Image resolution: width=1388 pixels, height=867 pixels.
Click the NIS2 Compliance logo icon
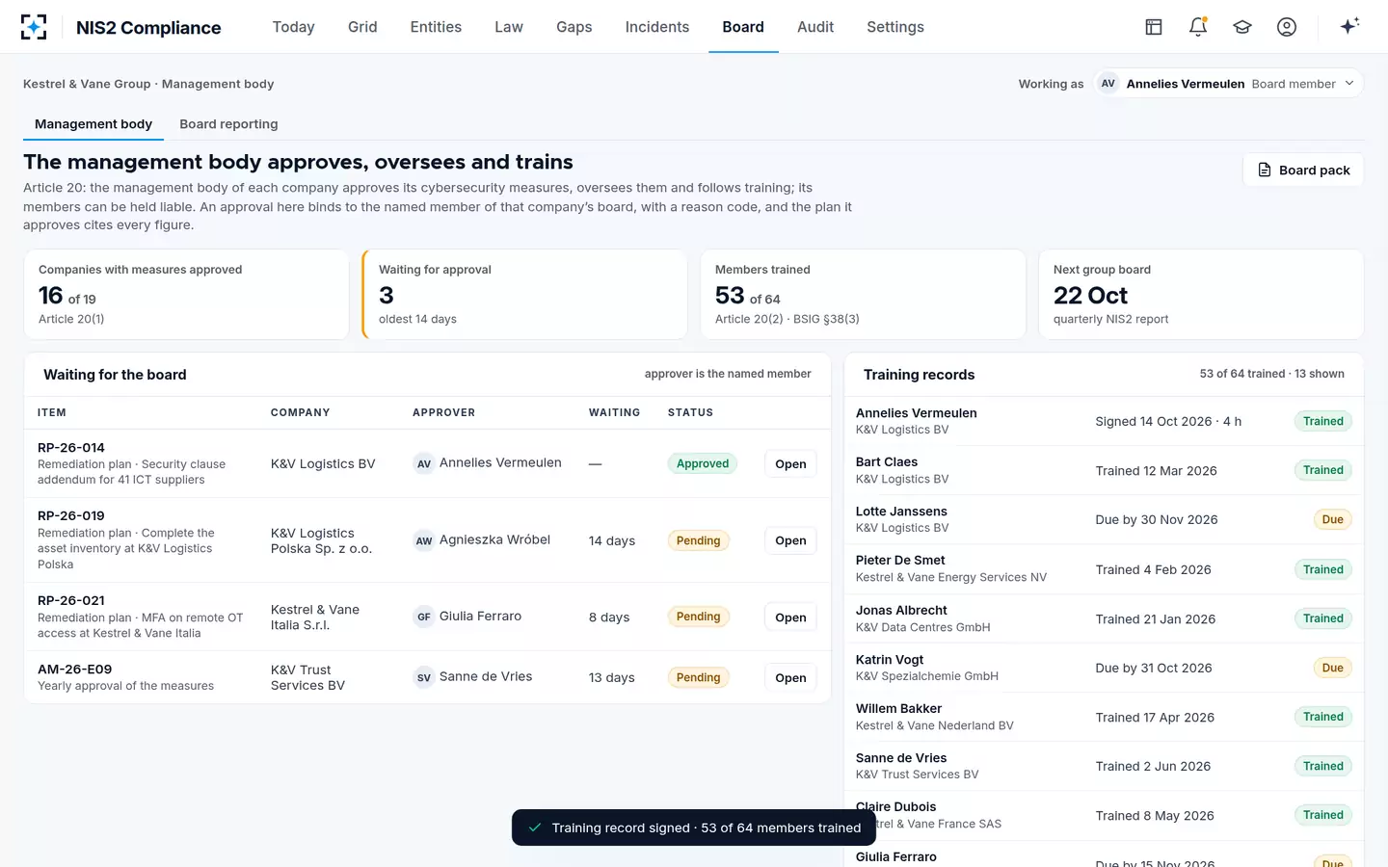pos(34,27)
